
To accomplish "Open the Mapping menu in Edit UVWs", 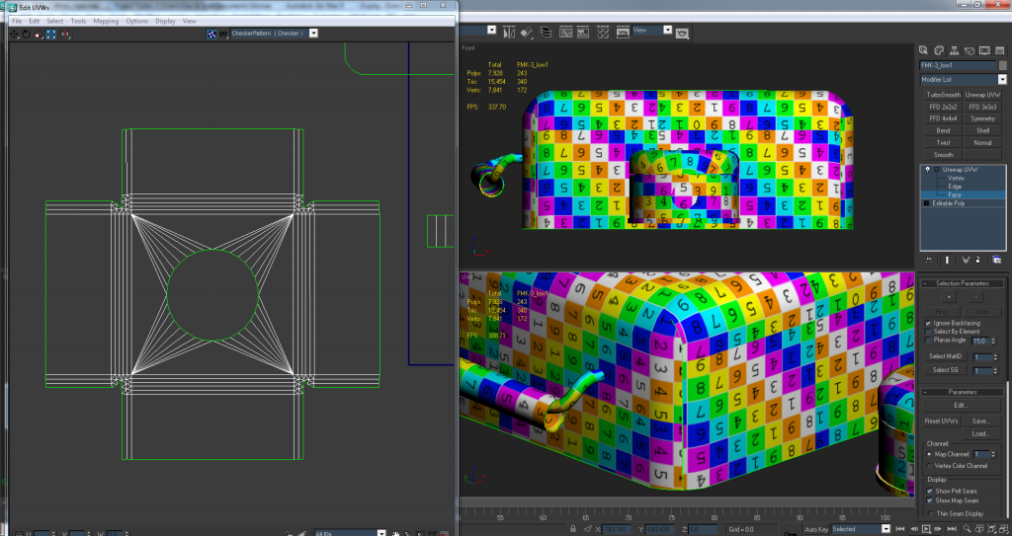I will click(x=105, y=21).
